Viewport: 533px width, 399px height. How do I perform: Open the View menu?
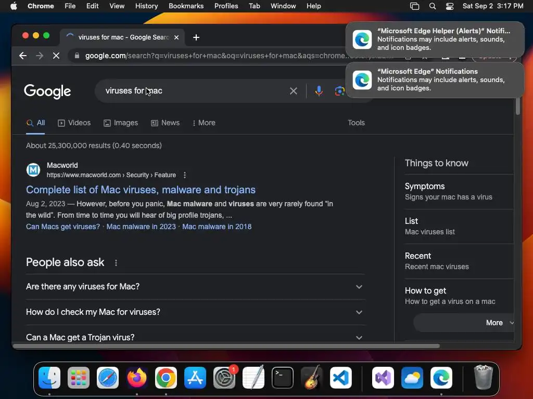117,6
